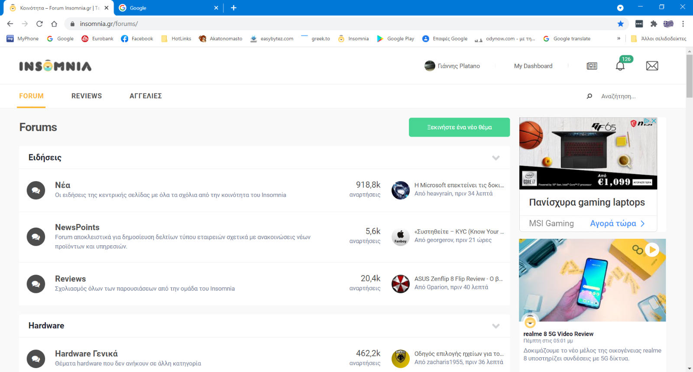
Task: Collapse the Hardware category
Action: click(496, 326)
